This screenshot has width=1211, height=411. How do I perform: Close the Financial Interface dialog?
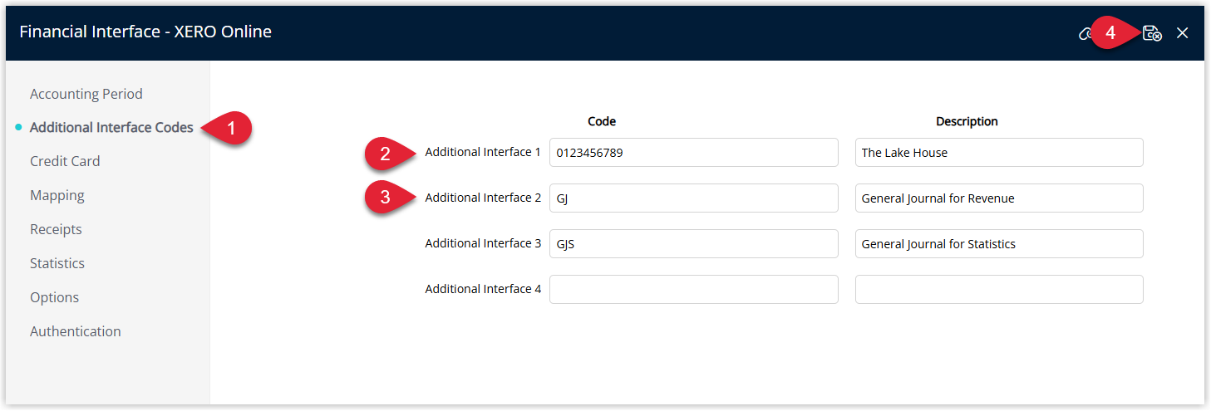(x=1183, y=33)
